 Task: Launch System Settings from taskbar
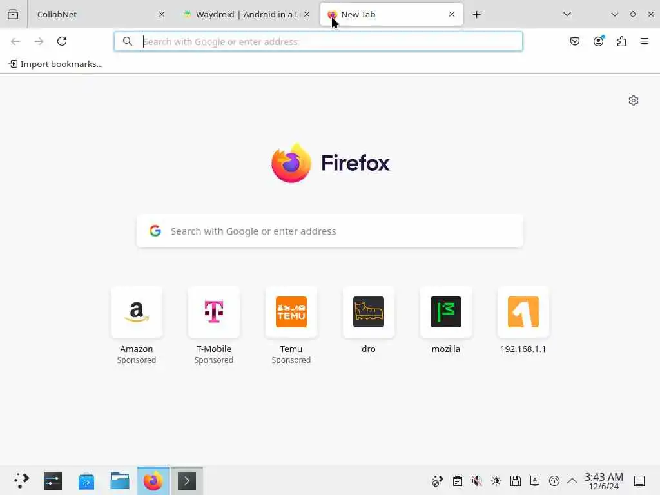[x=53, y=481]
